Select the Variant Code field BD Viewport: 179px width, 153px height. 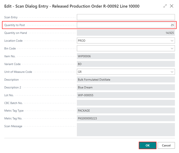(x=126, y=64)
